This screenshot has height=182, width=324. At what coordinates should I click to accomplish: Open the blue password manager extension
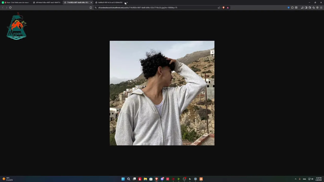point(289,8)
